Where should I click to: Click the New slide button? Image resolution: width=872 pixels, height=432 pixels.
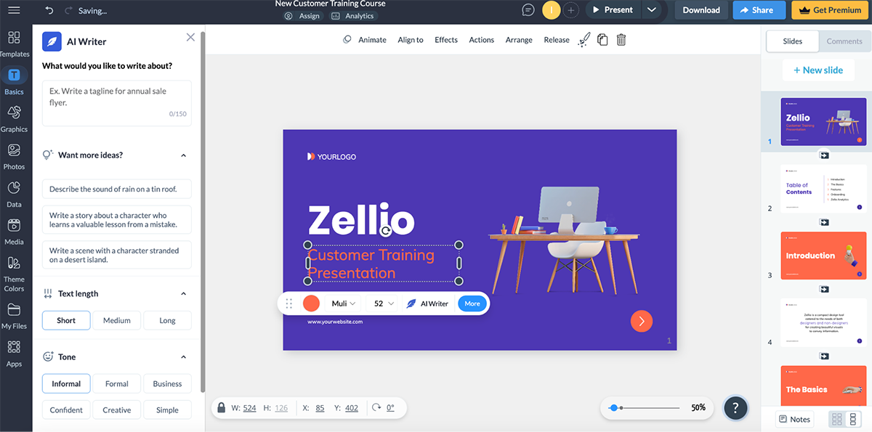click(x=818, y=70)
